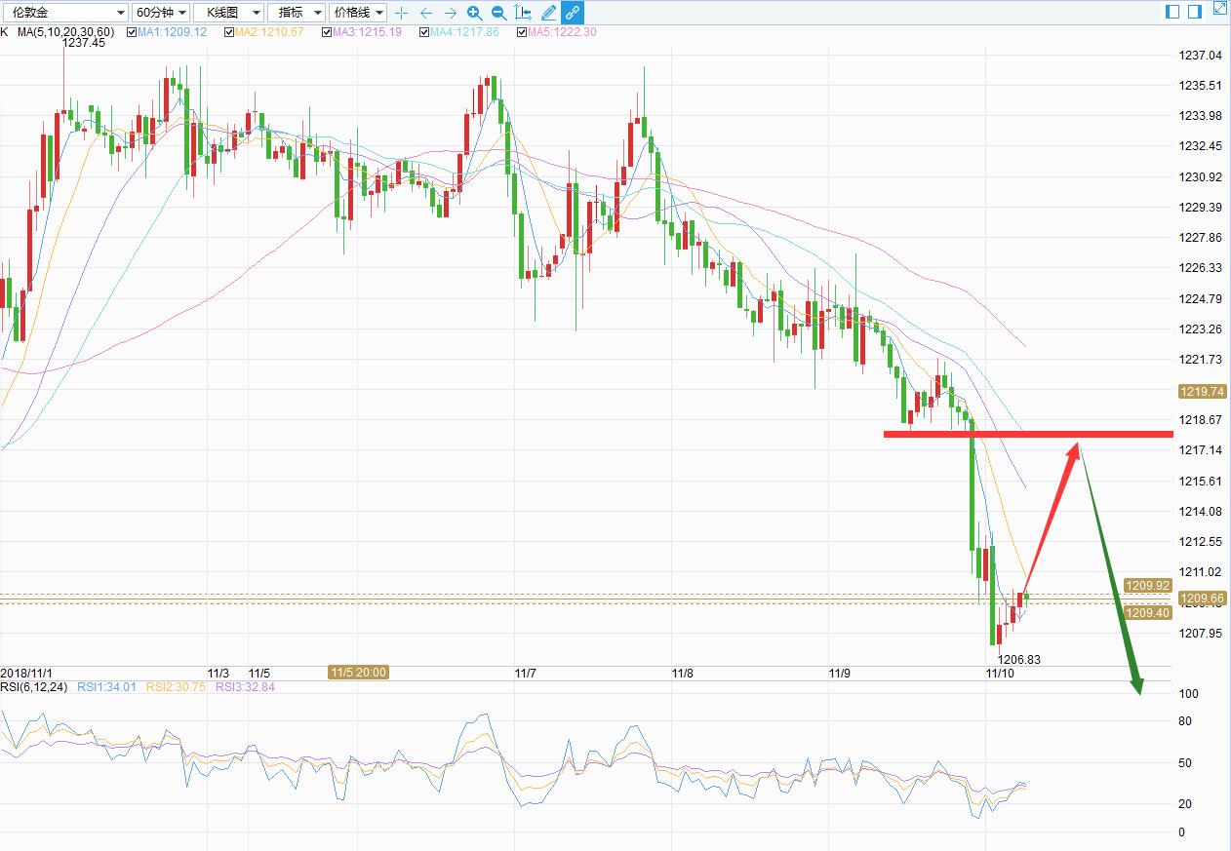Select the pencil drawing tool
The width and height of the screenshot is (1231, 851).
click(x=548, y=13)
